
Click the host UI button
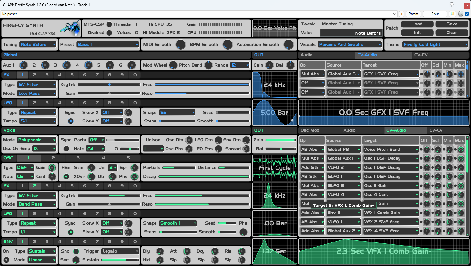[452, 14]
